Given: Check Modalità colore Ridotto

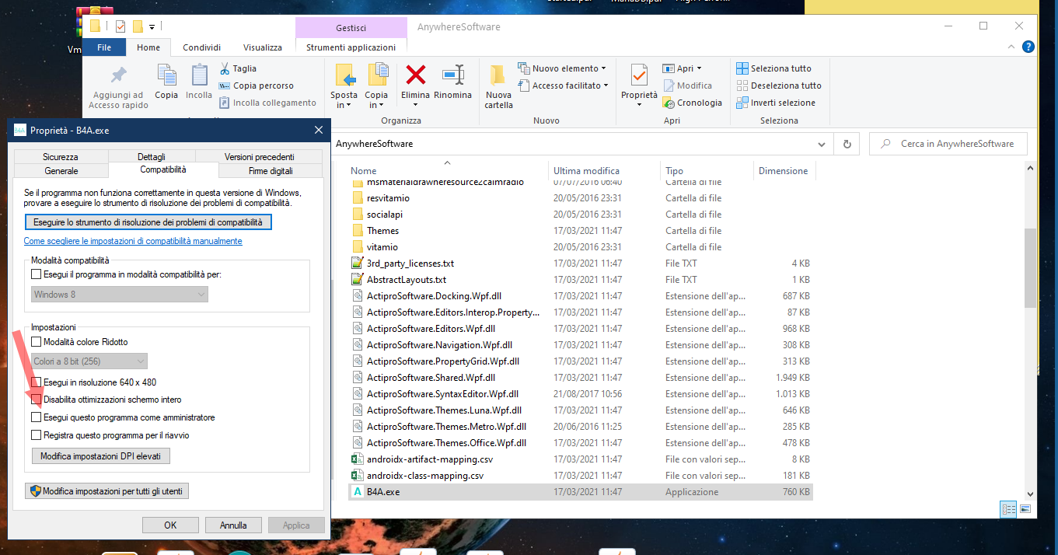Looking at the screenshot, I should click(36, 342).
